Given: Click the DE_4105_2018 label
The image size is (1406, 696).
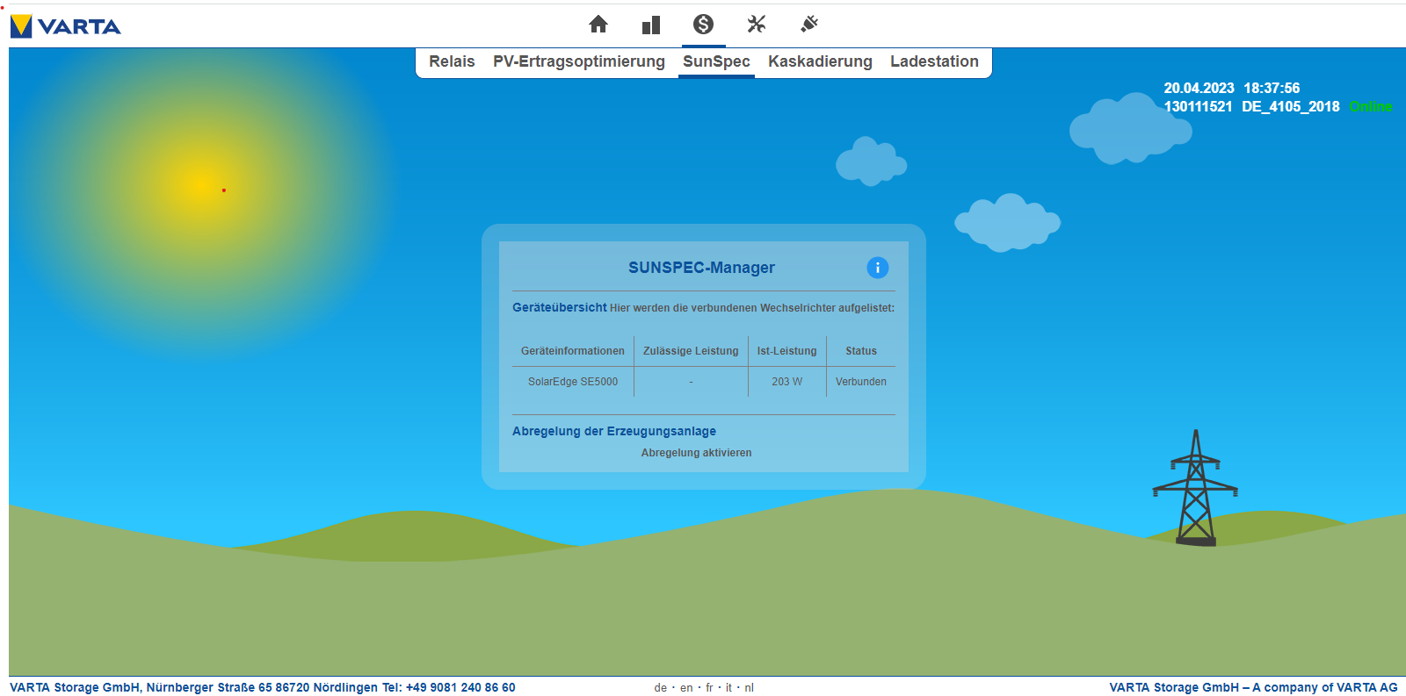Looking at the screenshot, I should (1291, 107).
